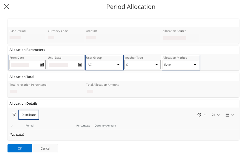Expand the User Group dropdown
The width and height of the screenshot is (242, 155).
coord(118,65)
